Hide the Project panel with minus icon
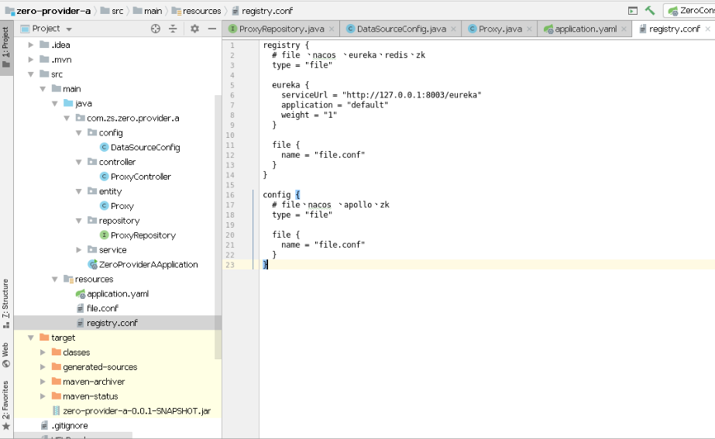Image resolution: width=715 pixels, height=439 pixels. [212, 29]
